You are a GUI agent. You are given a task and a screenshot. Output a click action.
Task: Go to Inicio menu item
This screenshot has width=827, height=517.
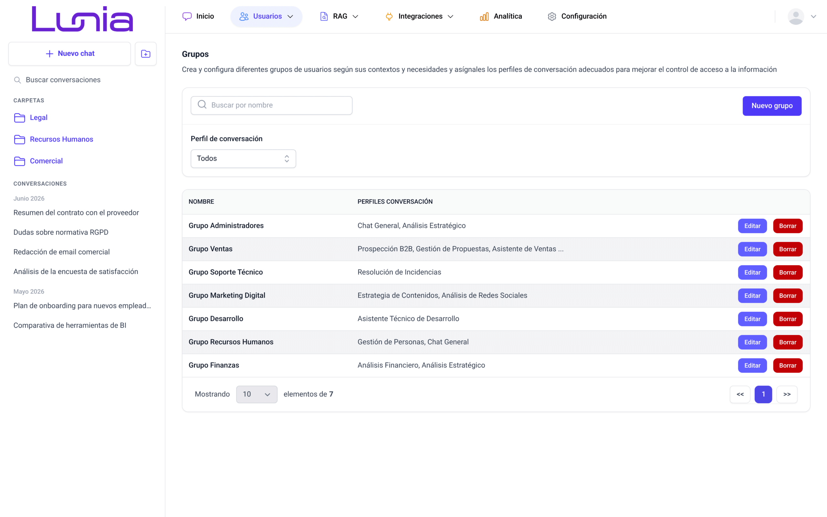click(198, 16)
